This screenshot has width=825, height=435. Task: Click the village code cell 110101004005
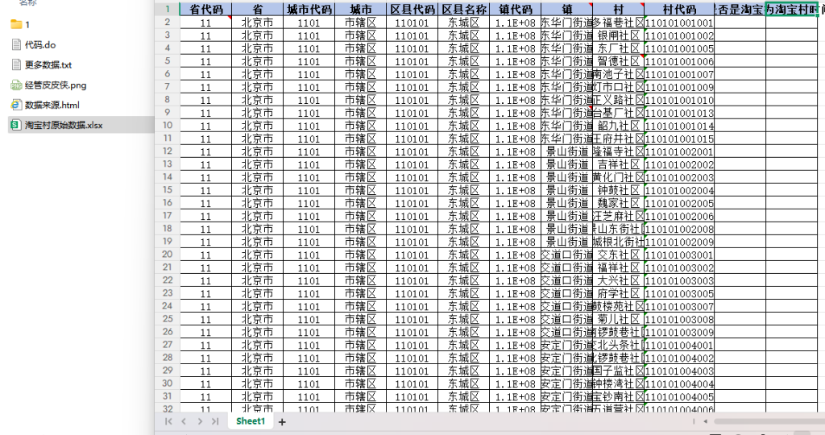tap(679, 396)
